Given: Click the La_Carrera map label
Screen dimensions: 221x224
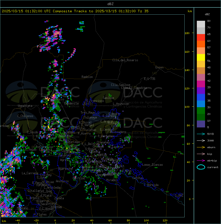Looking at the screenshot, I should point(30,173).
